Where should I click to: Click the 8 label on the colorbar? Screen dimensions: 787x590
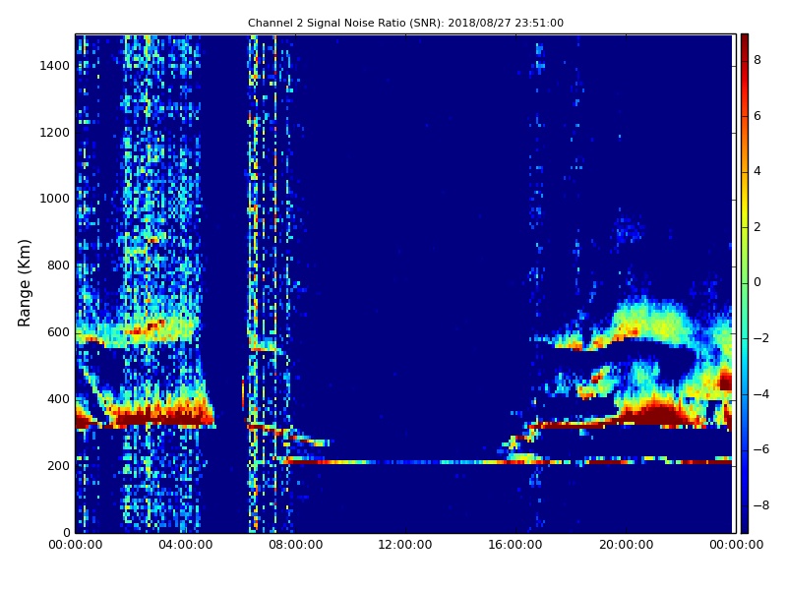[757, 60]
